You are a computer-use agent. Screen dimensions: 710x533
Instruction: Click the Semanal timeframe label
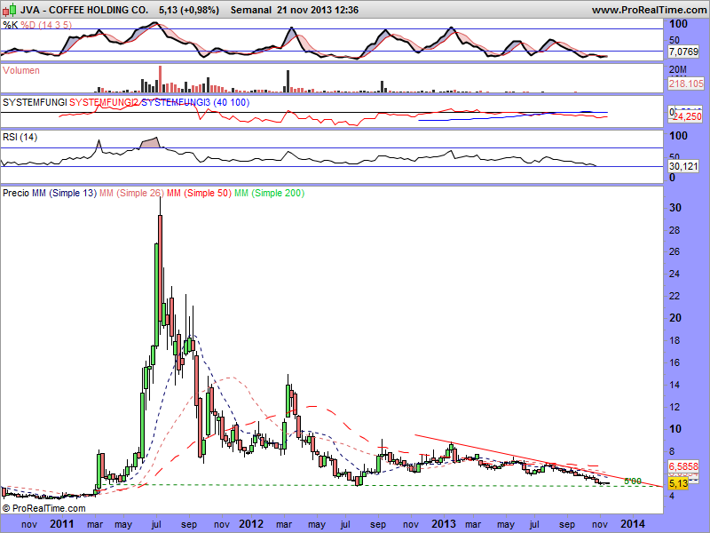click(251, 10)
